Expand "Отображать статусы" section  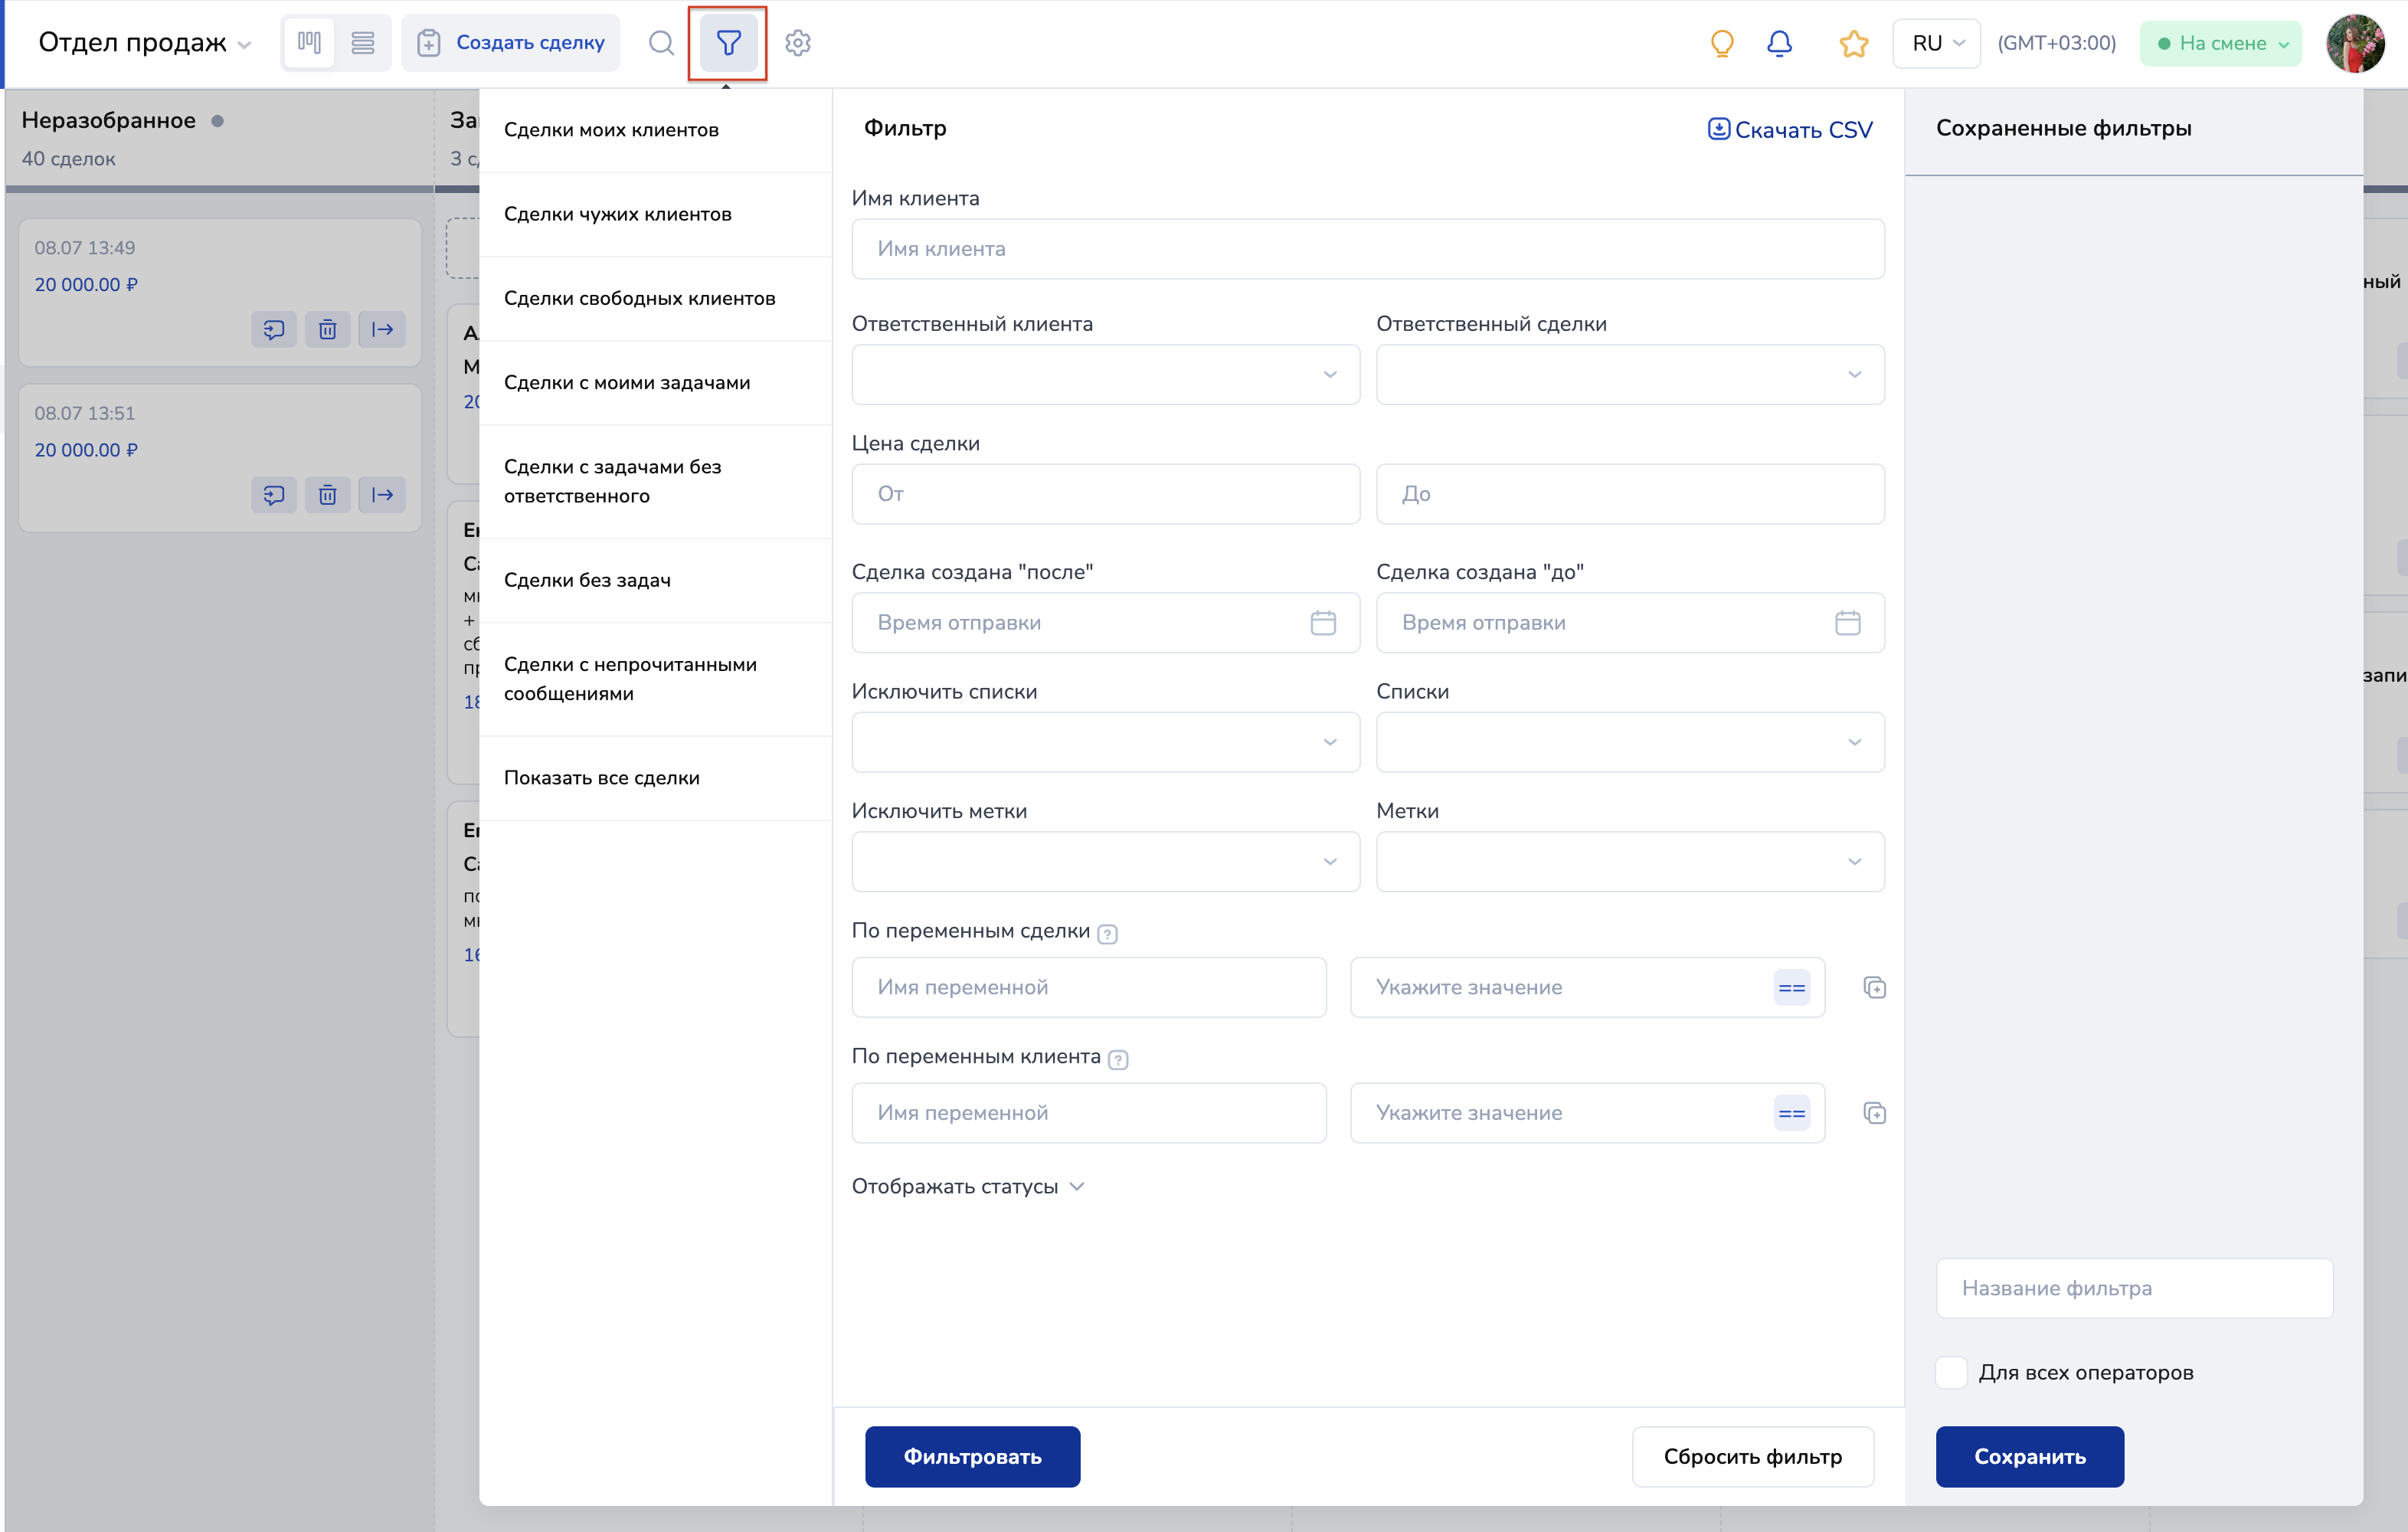click(x=967, y=1186)
